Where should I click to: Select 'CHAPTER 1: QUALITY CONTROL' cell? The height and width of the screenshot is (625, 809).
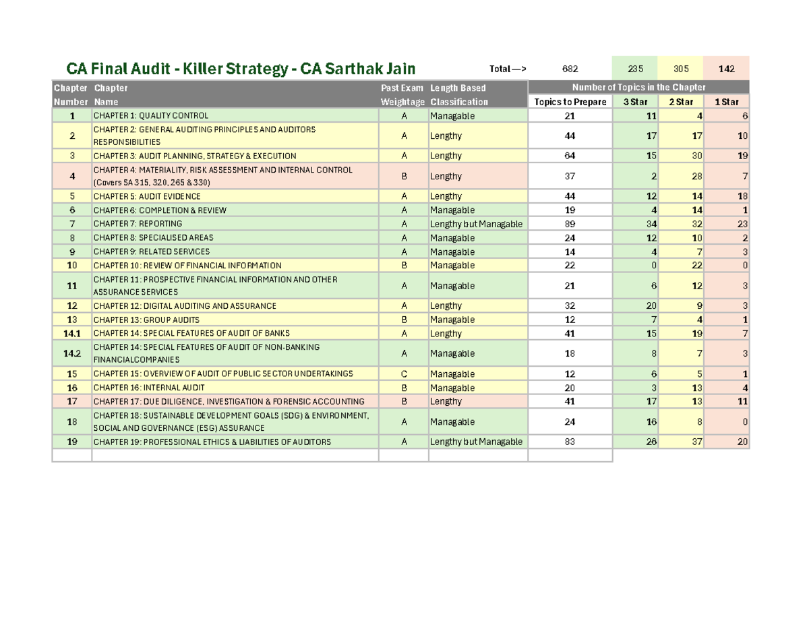click(x=235, y=116)
